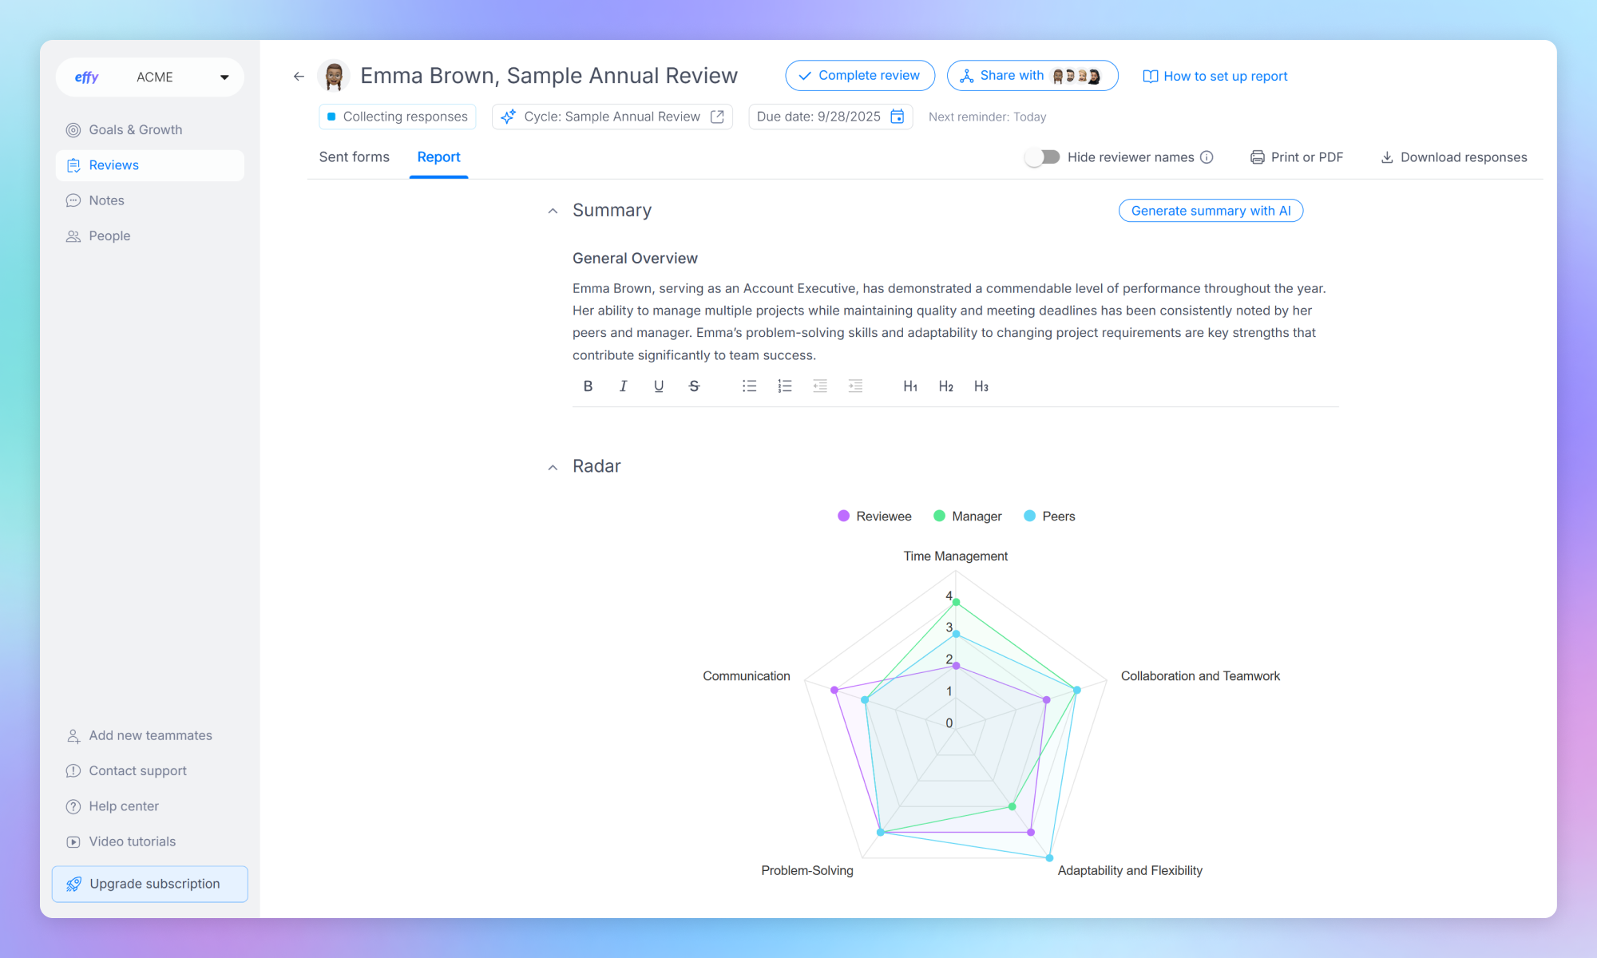The width and height of the screenshot is (1597, 958).
Task: Open the ACME workspace dropdown
Action: coord(224,77)
